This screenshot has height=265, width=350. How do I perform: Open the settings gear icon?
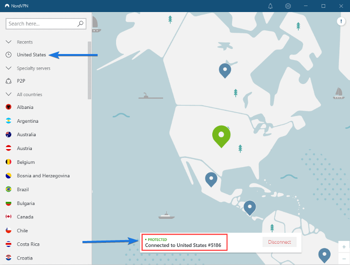(x=288, y=6)
